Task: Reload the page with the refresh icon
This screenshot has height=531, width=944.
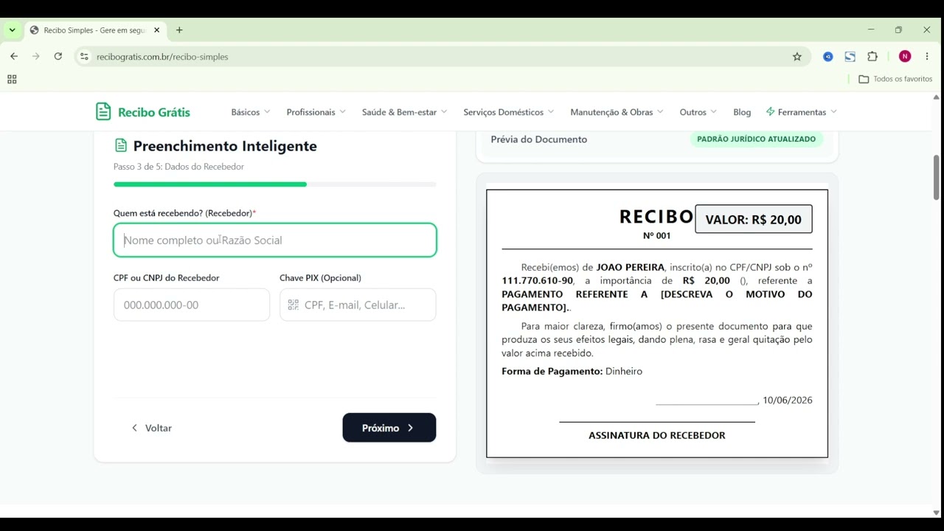Action: (58, 56)
